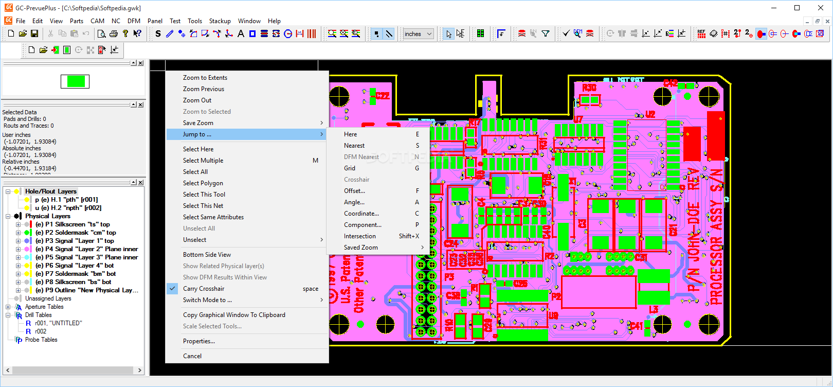Screen dimensions: 833x387
Task: Click Jump to Nearest submenu item
Action: pyautogui.click(x=378, y=146)
